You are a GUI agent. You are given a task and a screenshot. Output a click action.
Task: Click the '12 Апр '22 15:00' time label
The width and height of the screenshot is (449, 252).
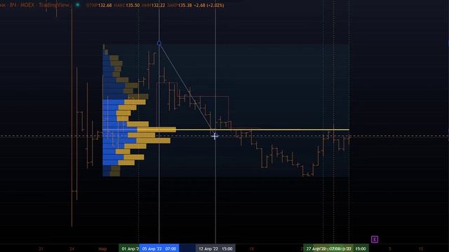point(215,248)
